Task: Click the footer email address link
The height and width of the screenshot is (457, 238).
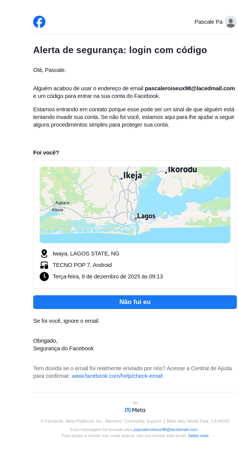Action: coord(166,429)
